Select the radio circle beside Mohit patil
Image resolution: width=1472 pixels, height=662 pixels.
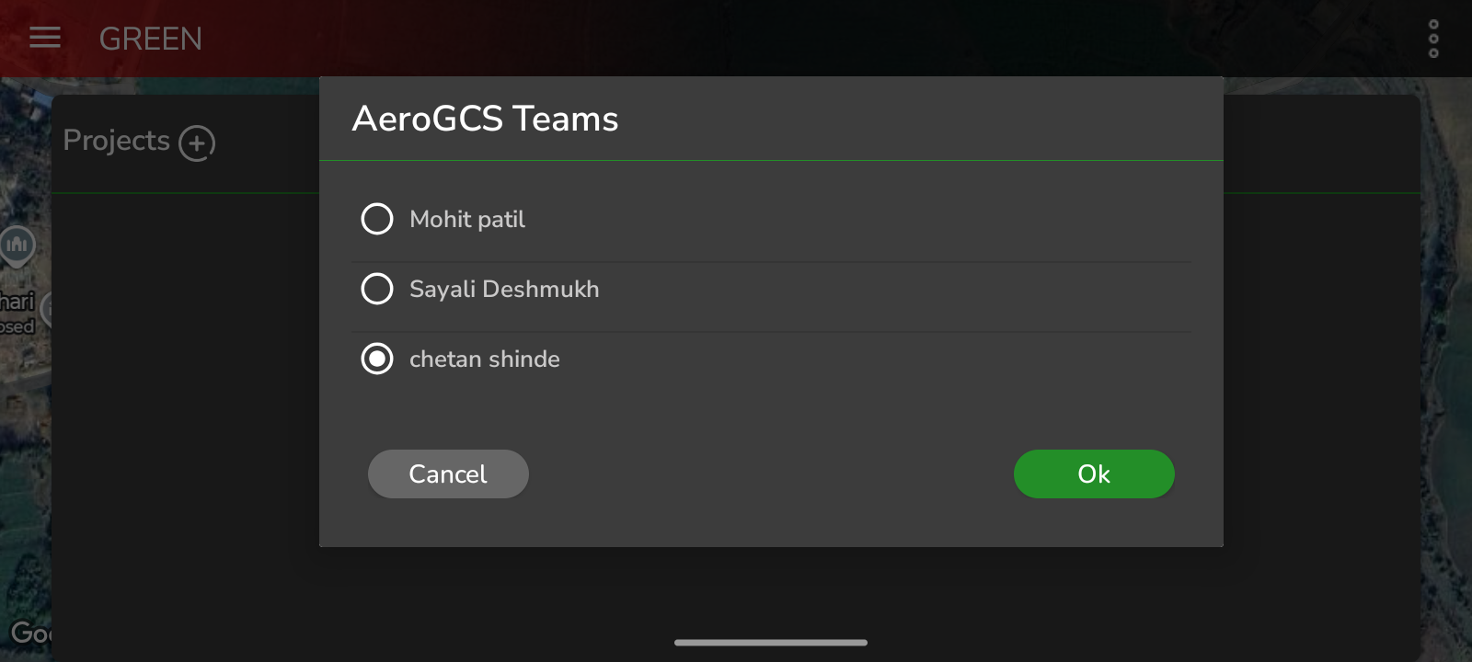(x=377, y=219)
